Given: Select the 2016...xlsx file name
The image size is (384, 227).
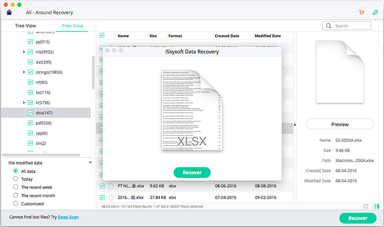Looking at the screenshot, I should click(x=131, y=198).
